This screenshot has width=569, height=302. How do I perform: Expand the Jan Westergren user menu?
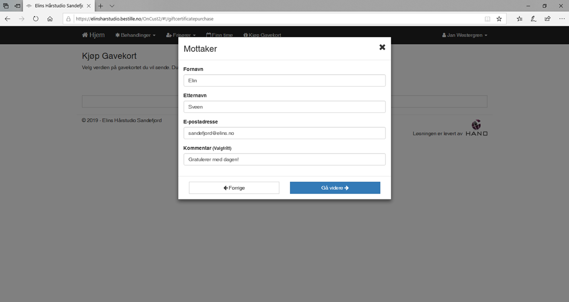point(464,35)
